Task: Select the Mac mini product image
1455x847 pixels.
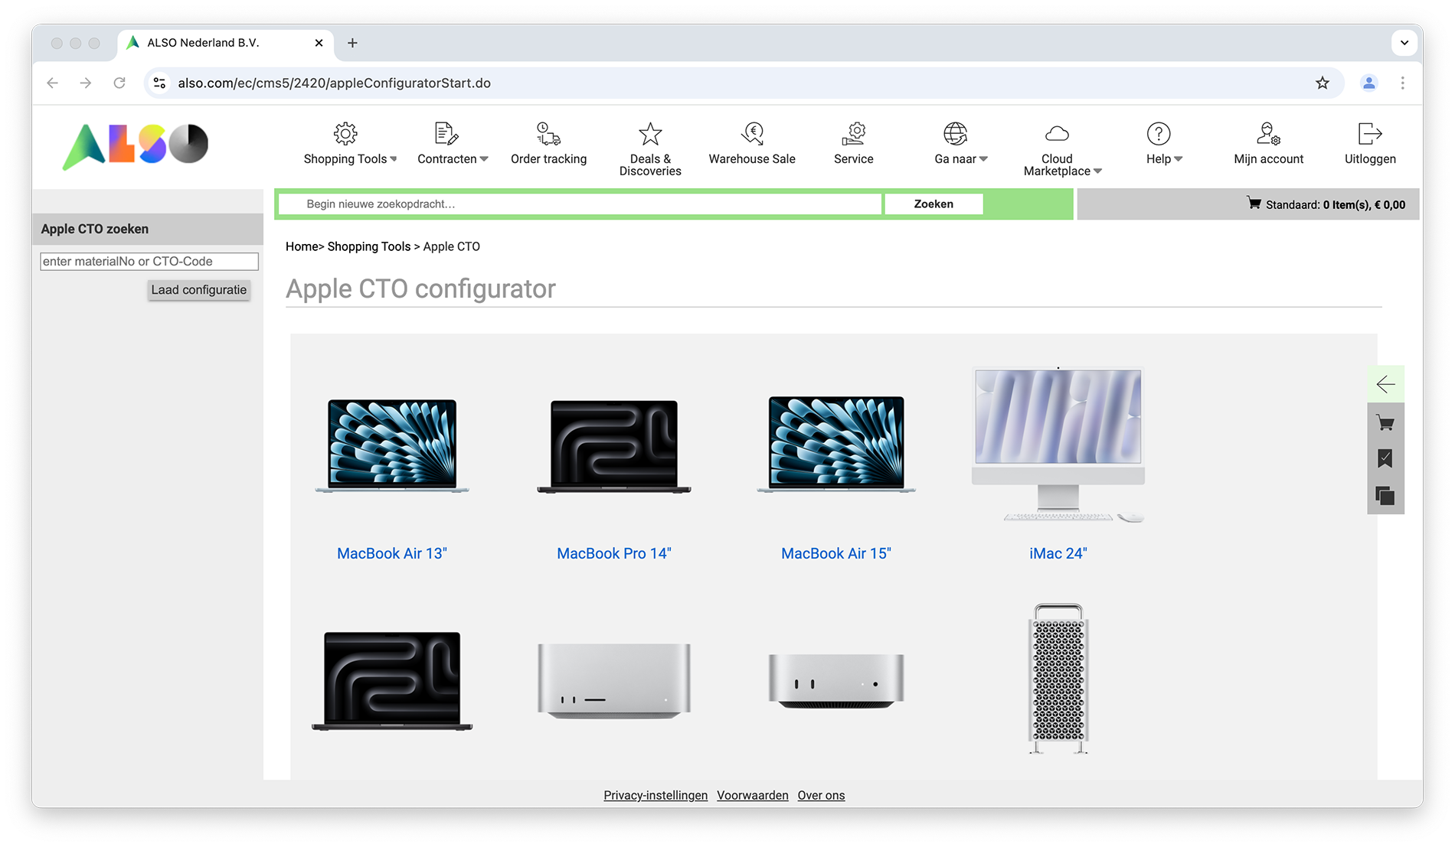Action: tap(836, 680)
